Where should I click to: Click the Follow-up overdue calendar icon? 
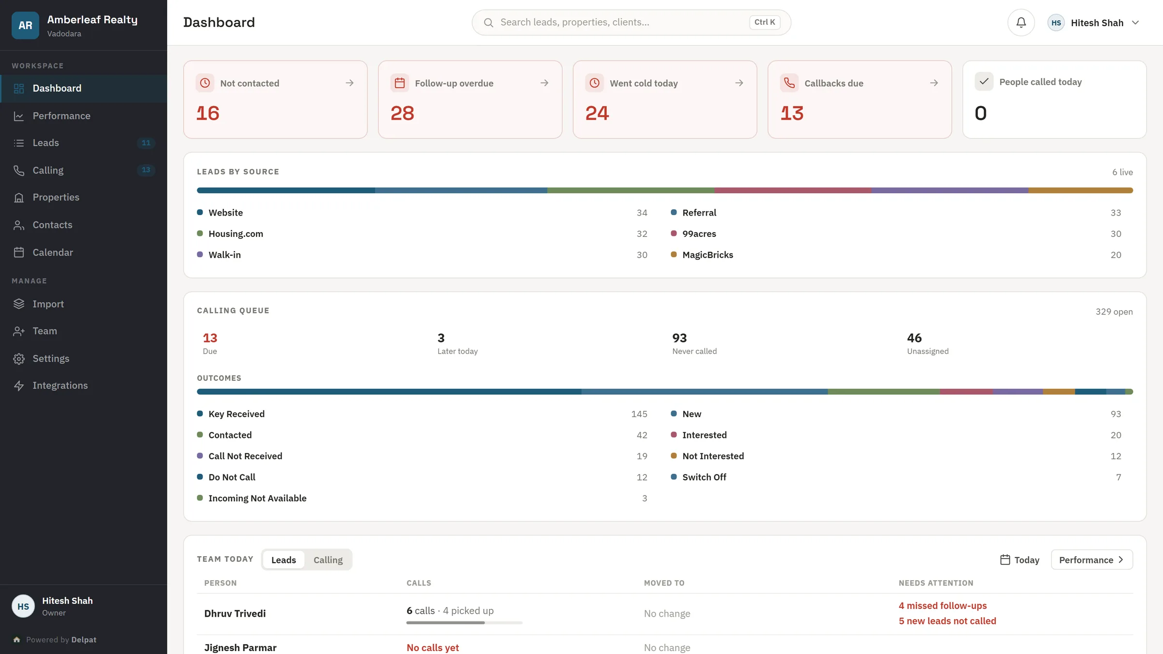coord(400,83)
